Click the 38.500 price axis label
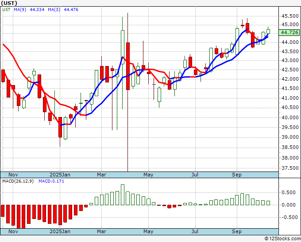The image size is (301, 242). (x=290, y=148)
